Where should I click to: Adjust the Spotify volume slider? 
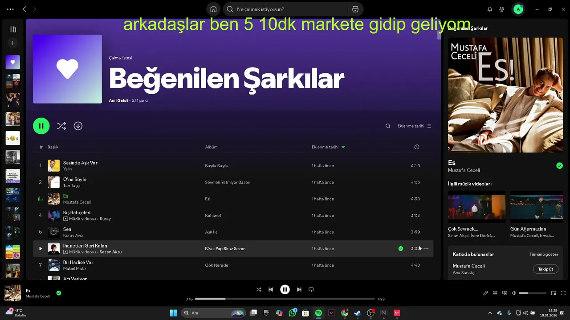point(533,293)
